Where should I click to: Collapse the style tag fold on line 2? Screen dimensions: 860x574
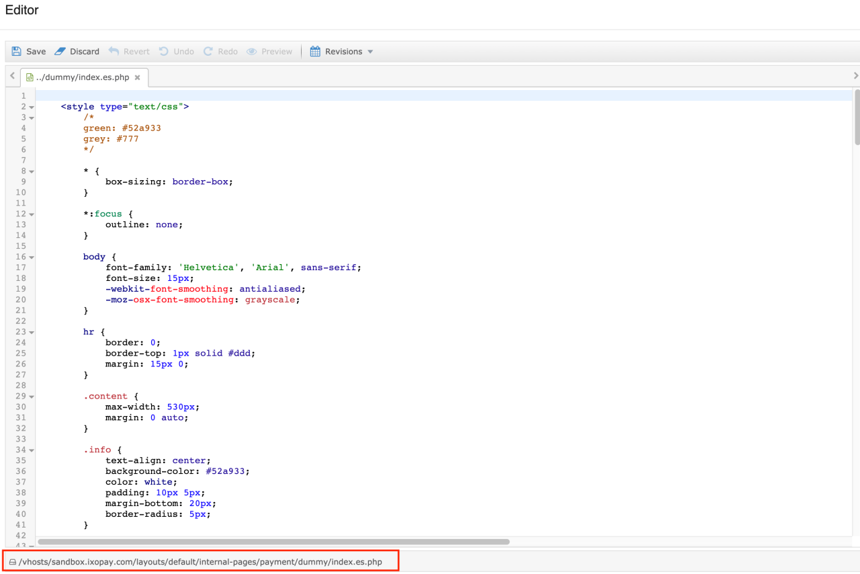pyautogui.click(x=32, y=108)
